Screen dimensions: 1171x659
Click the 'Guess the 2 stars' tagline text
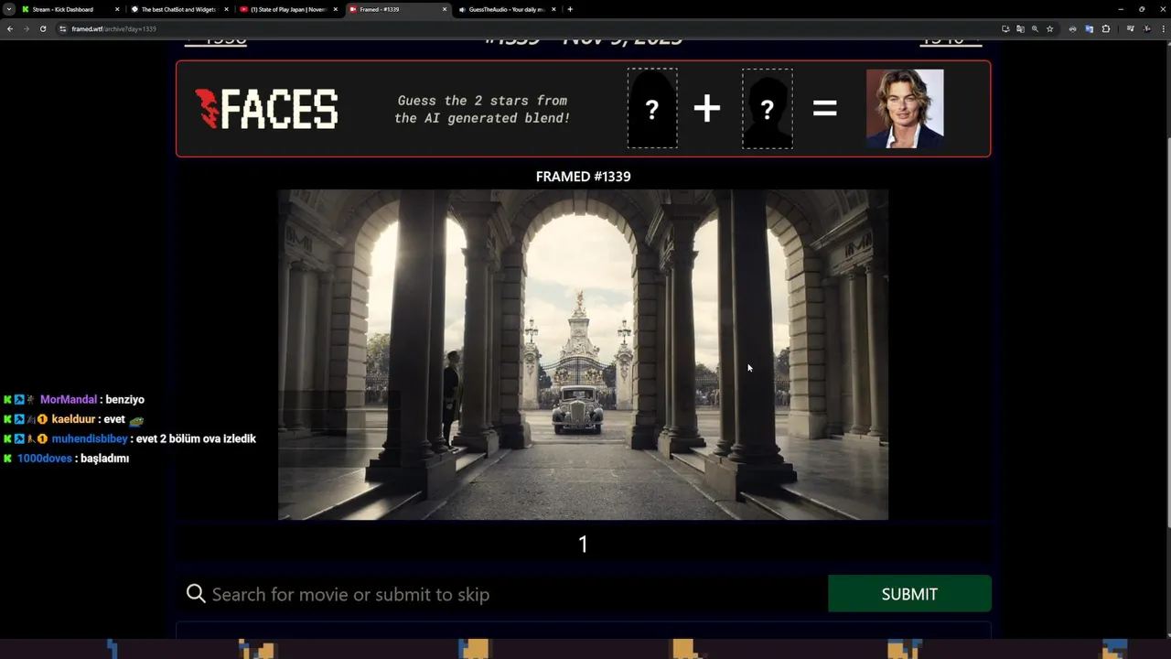tap(482, 109)
